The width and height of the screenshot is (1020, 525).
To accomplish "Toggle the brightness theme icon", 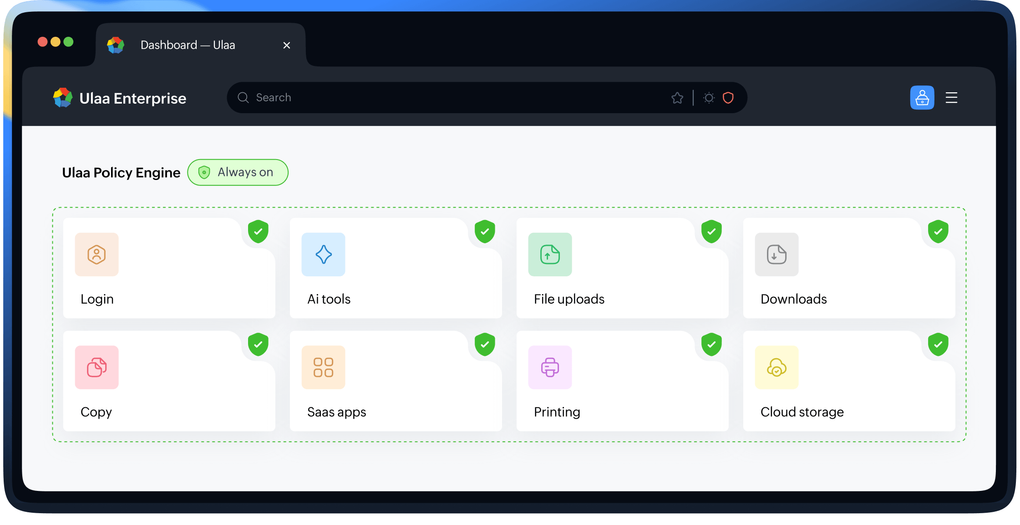I will 709,98.
